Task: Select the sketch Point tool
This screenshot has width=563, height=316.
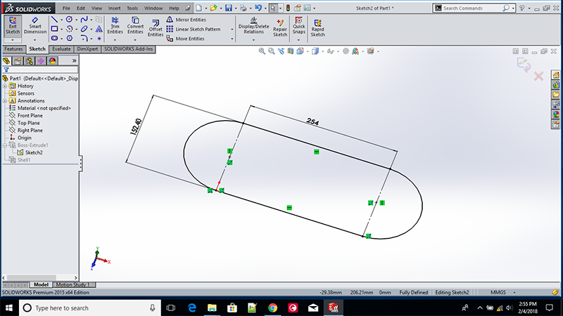Action: pos(99,39)
